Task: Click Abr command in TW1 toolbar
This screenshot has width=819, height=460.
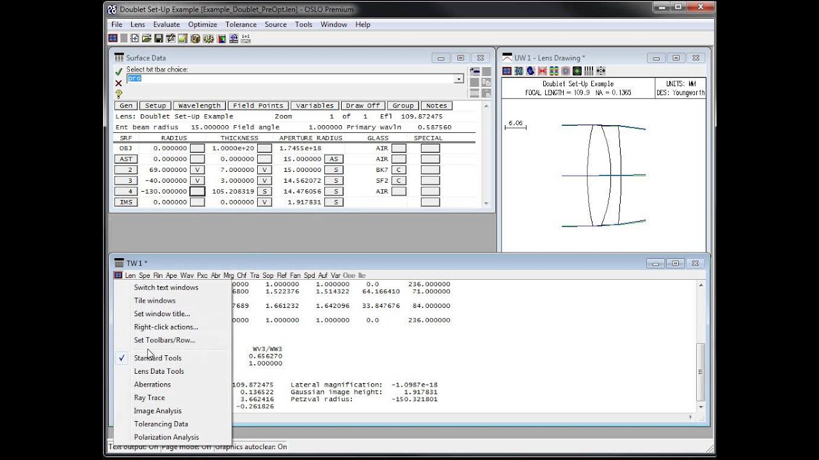Action: pos(216,275)
